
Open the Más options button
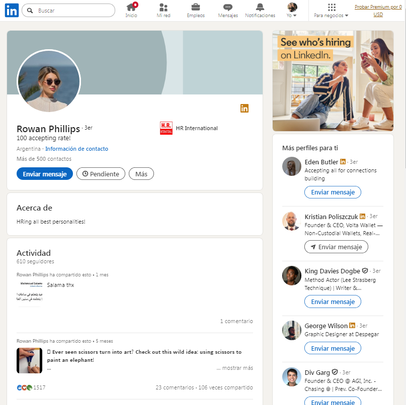pos(141,174)
